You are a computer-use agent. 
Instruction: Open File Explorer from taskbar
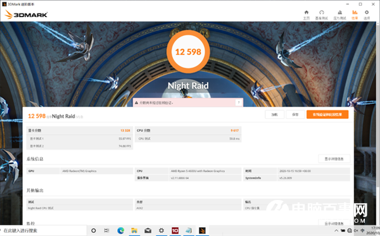click(134, 230)
